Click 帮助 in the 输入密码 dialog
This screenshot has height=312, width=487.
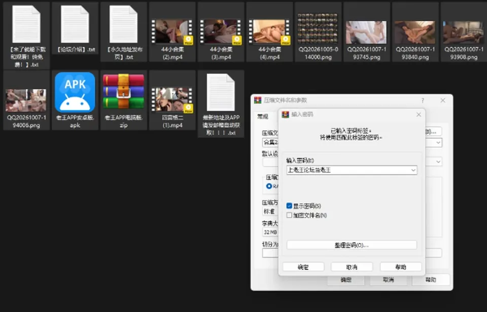[401, 267]
